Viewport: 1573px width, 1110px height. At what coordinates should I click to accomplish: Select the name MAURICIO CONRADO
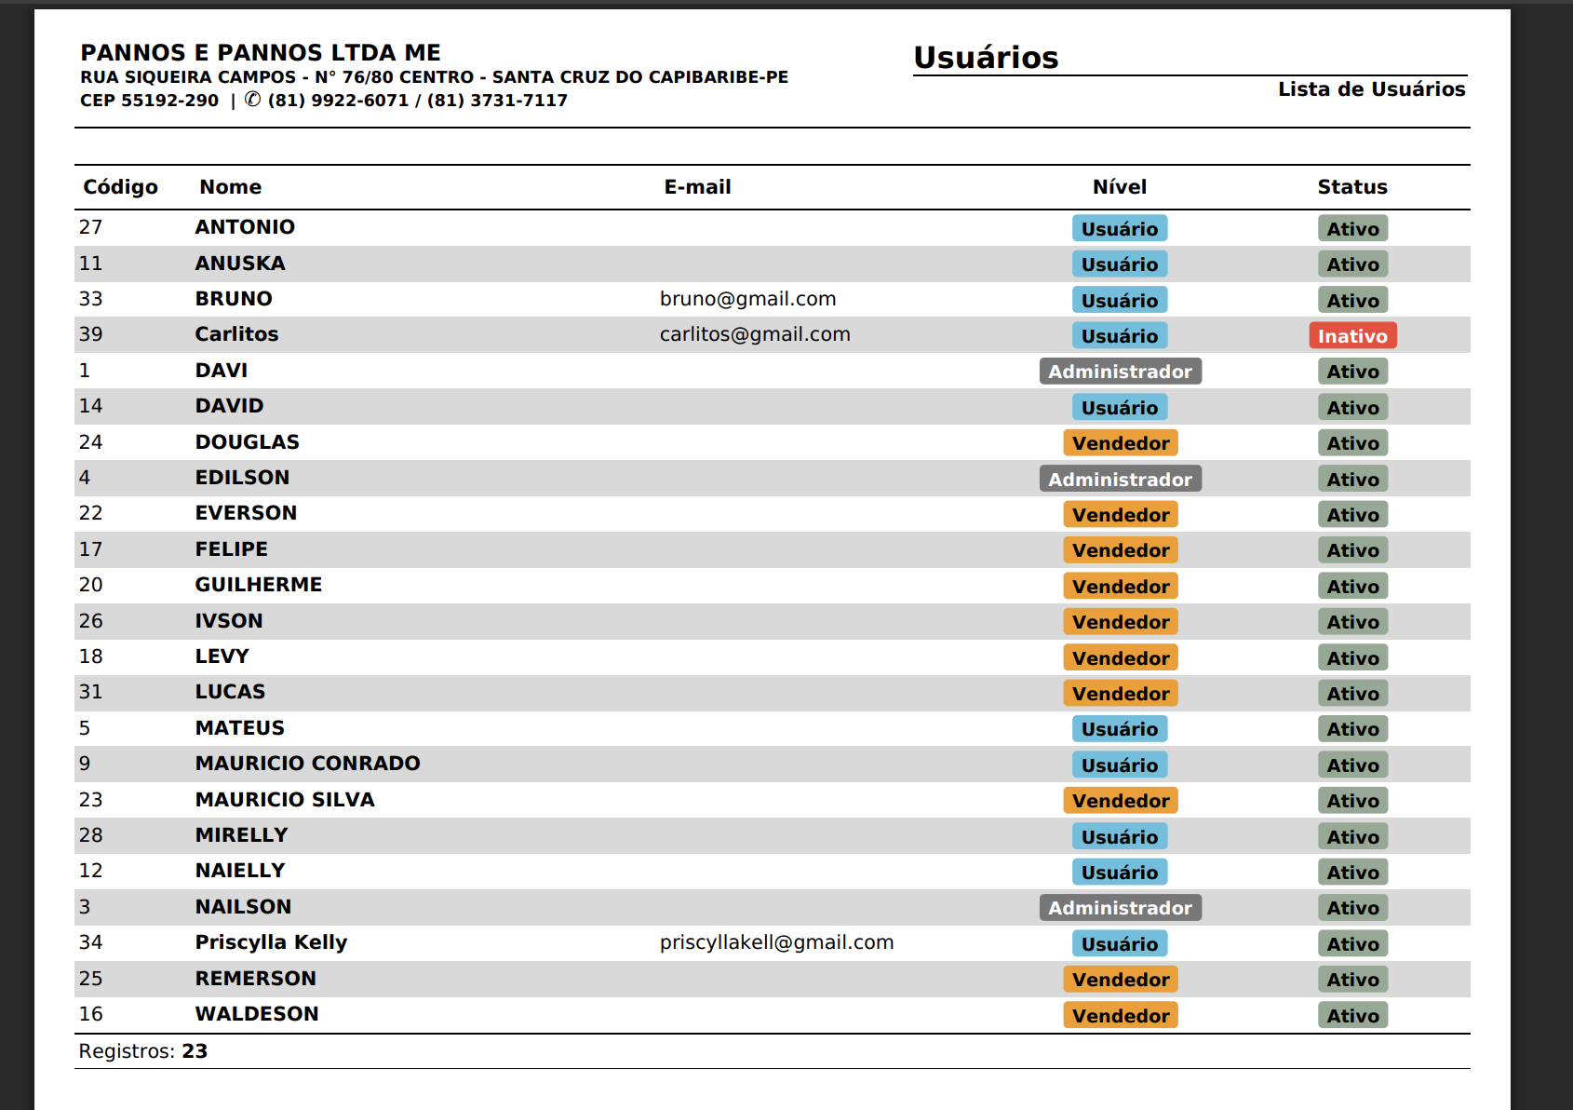point(307,764)
